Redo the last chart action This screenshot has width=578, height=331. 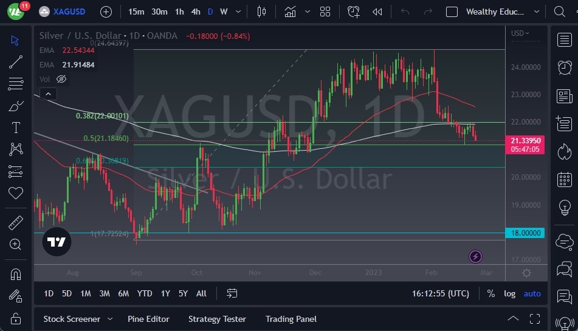point(428,12)
